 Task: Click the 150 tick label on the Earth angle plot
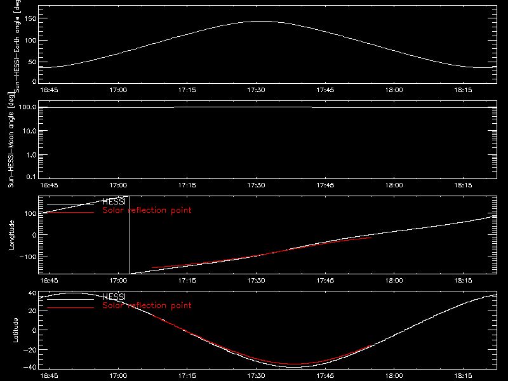pyautogui.click(x=30, y=18)
